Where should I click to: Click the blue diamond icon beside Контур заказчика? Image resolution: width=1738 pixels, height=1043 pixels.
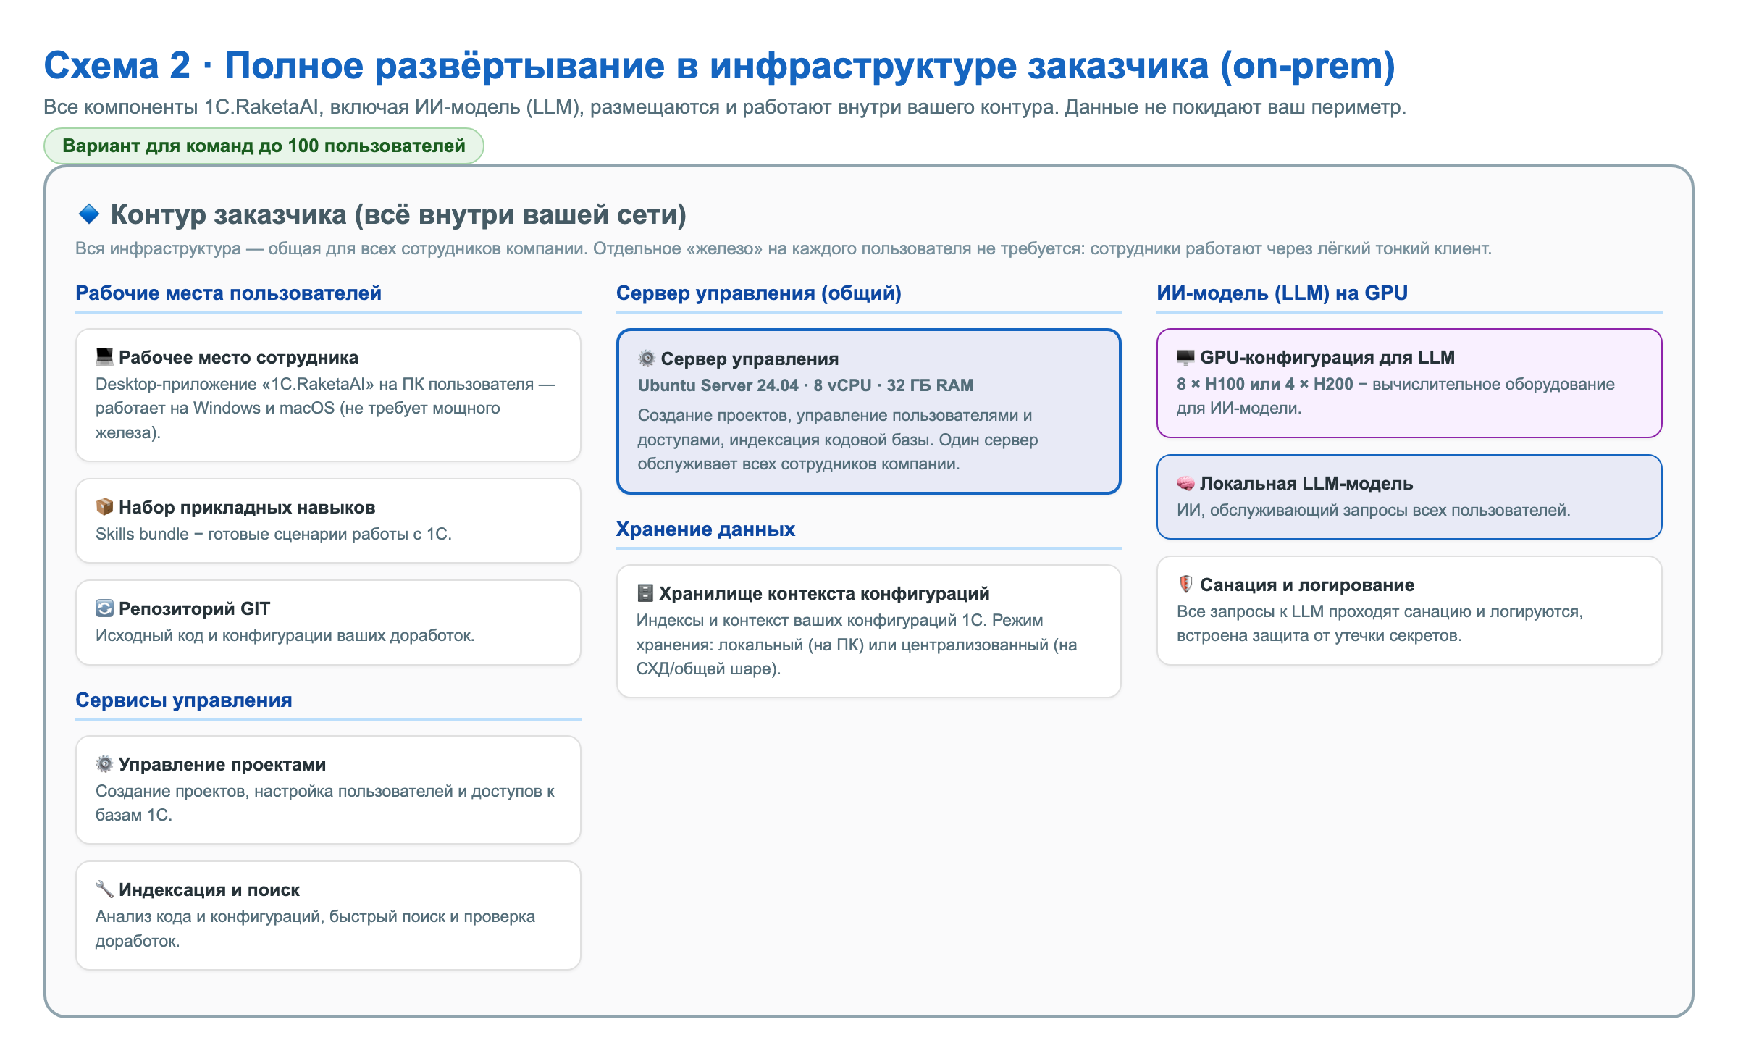click(x=89, y=214)
